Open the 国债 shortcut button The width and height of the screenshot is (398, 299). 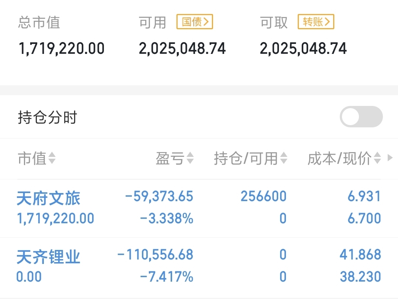pyautogui.click(x=195, y=22)
